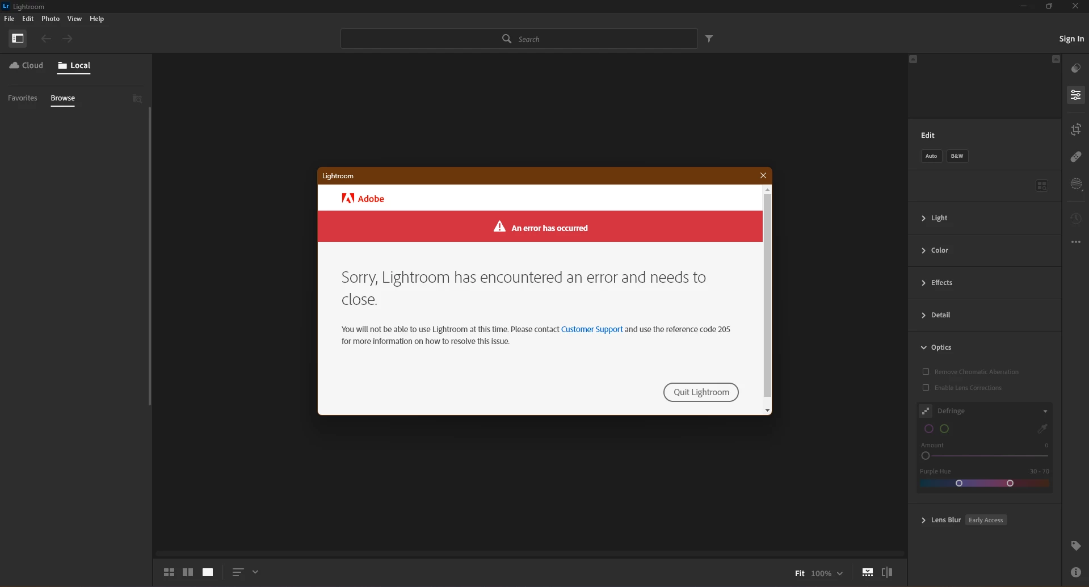Switch to the Cloud tab
Image resolution: width=1089 pixels, height=587 pixels.
(x=26, y=65)
